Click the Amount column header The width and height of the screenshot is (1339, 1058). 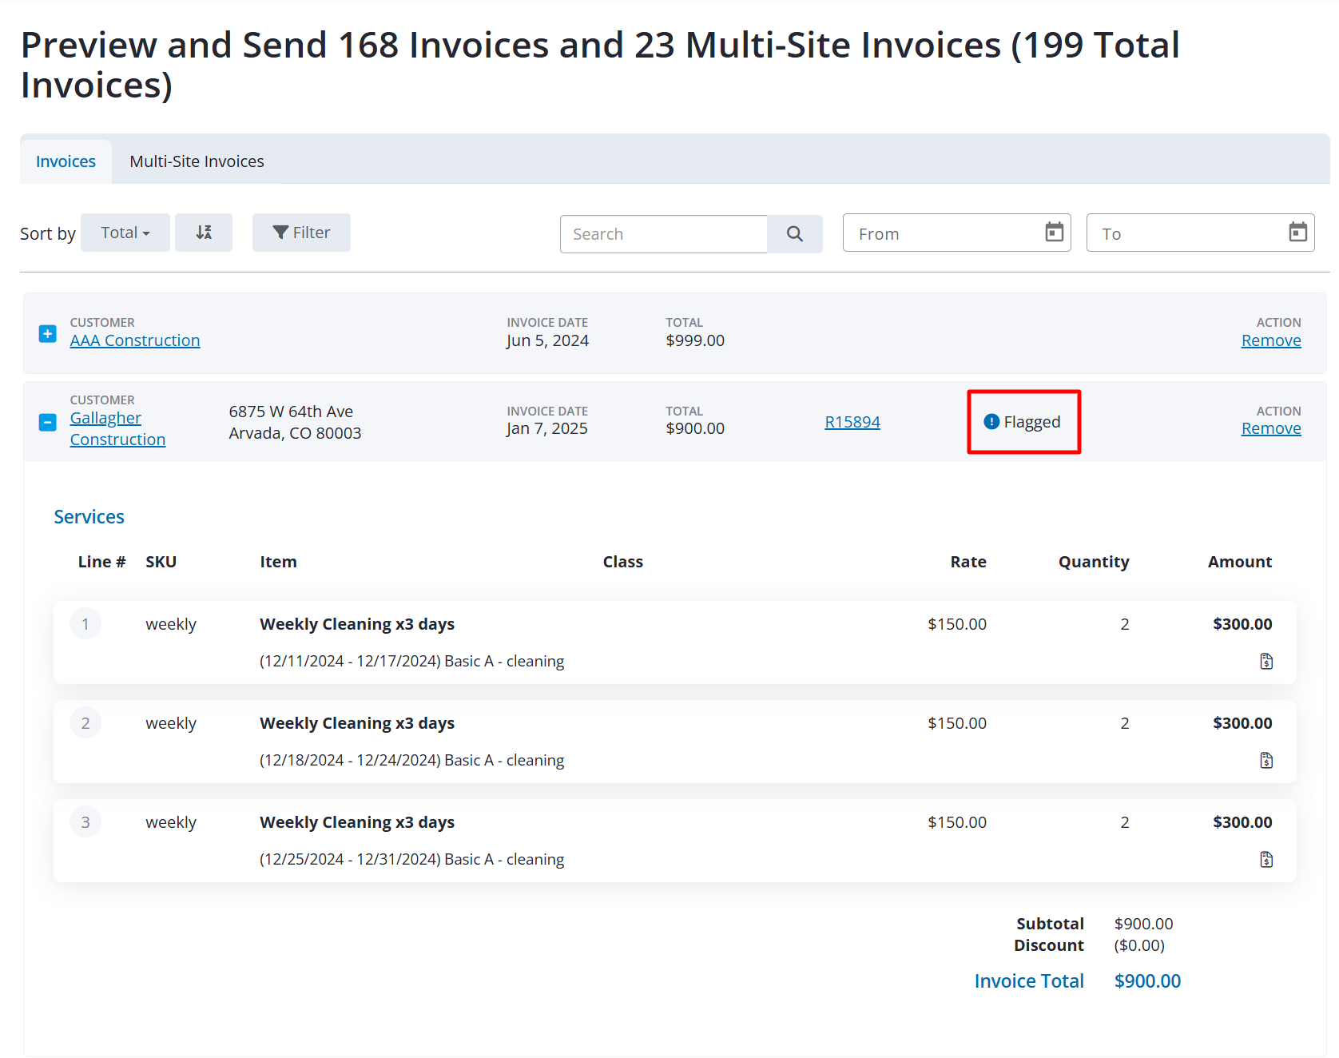tap(1240, 562)
